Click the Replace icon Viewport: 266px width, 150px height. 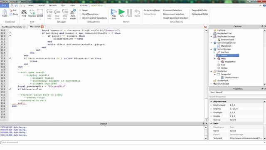tap(32, 12)
